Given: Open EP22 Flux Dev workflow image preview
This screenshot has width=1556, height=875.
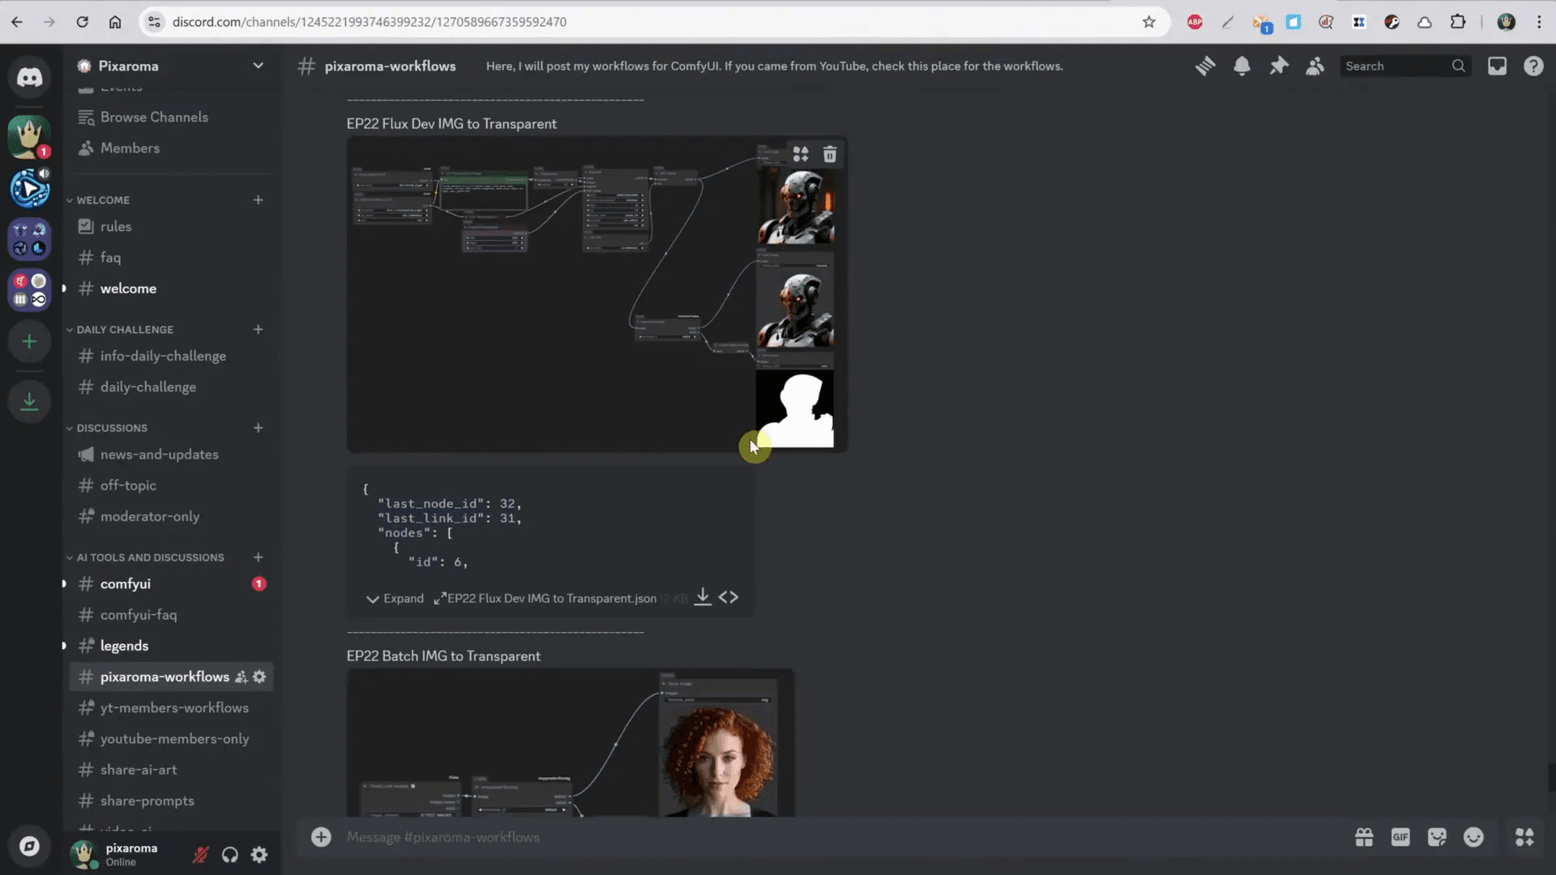Looking at the screenshot, I should click(x=597, y=294).
